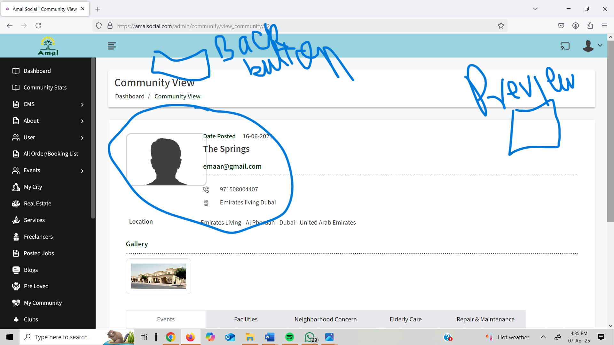The image size is (614, 345).
Task: Expand the CMS submenu arrow
Action: pyautogui.click(x=82, y=104)
